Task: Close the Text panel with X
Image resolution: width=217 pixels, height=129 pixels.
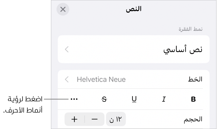Action: (x=63, y=9)
